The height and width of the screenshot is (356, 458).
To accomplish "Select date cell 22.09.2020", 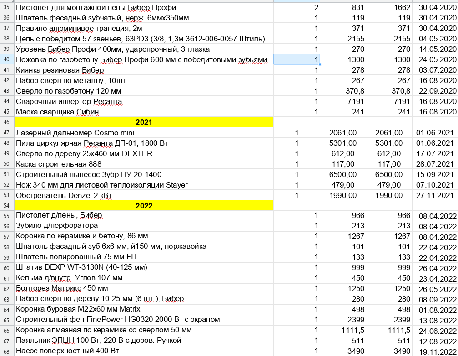I will pos(435,91).
